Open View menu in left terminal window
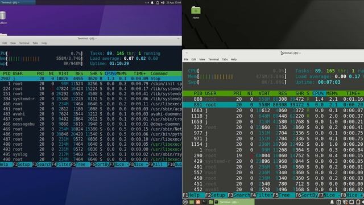 13,43
